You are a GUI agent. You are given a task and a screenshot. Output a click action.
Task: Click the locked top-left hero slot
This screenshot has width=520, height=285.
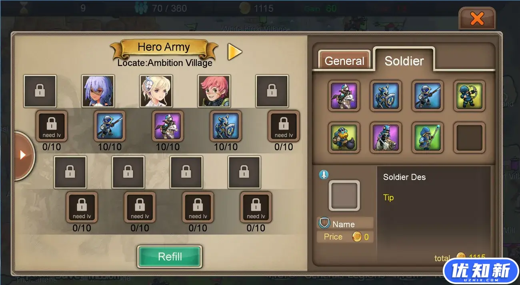tap(40, 91)
